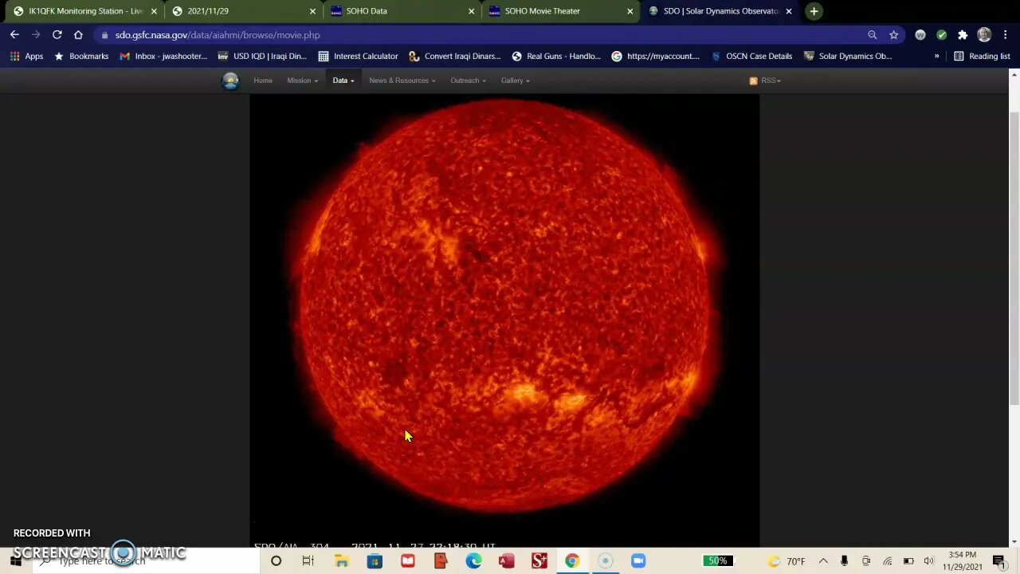Image resolution: width=1020 pixels, height=574 pixels.
Task: Open Google Chrome from taskbar
Action: tap(572, 561)
